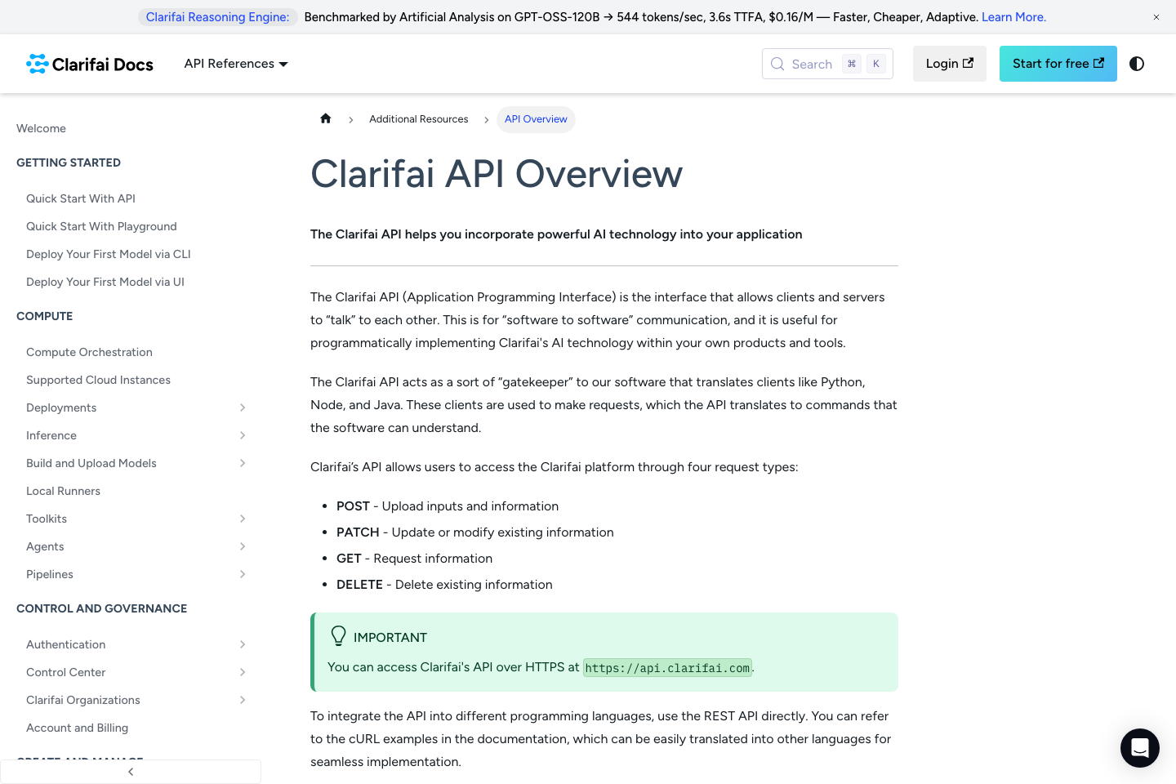Click the Clarifai Docs logo icon
1176x784 pixels.
(x=36, y=63)
